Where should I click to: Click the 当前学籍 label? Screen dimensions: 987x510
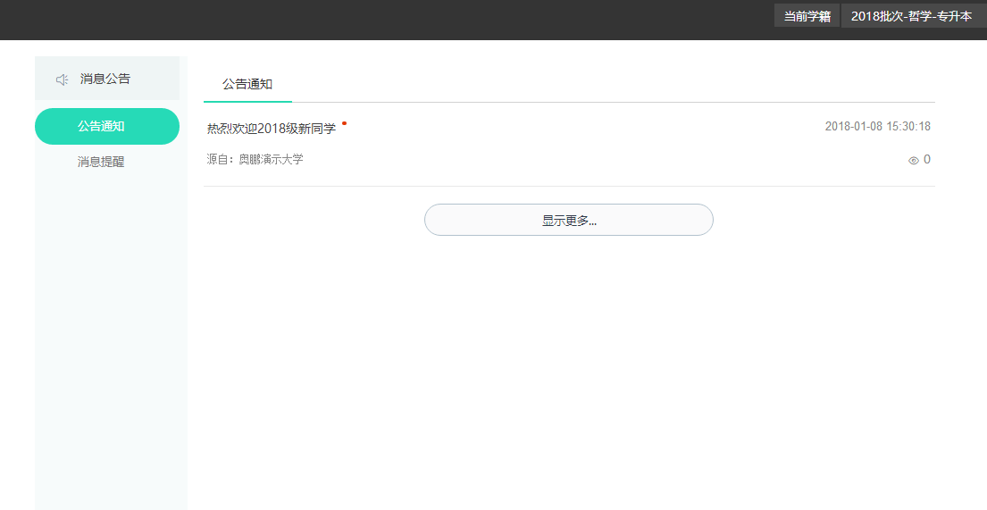click(x=807, y=17)
